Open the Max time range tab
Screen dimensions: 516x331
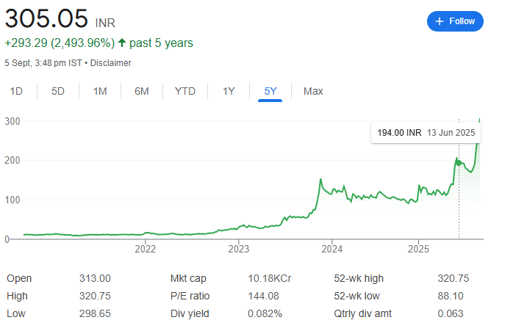coord(313,91)
